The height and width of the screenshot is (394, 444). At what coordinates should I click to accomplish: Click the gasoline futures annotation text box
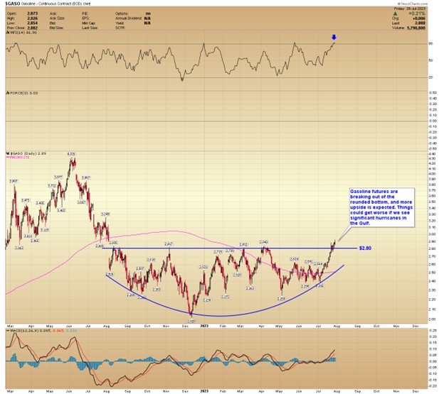tap(381, 207)
